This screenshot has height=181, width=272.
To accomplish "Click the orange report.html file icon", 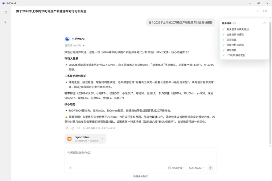I will point(69,139).
